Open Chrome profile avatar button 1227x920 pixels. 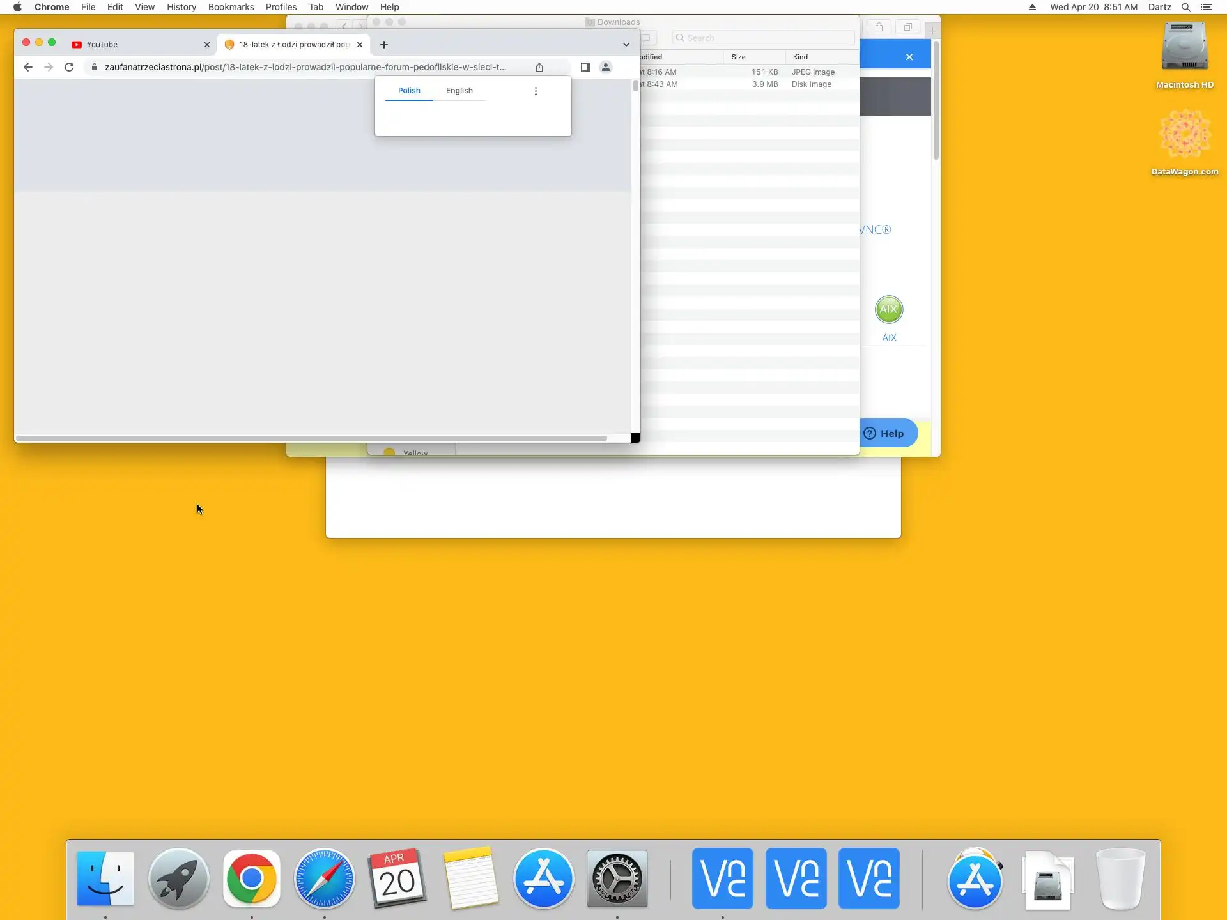point(606,67)
